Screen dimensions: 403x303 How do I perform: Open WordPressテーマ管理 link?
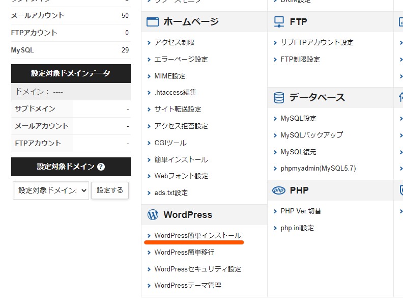(188, 286)
